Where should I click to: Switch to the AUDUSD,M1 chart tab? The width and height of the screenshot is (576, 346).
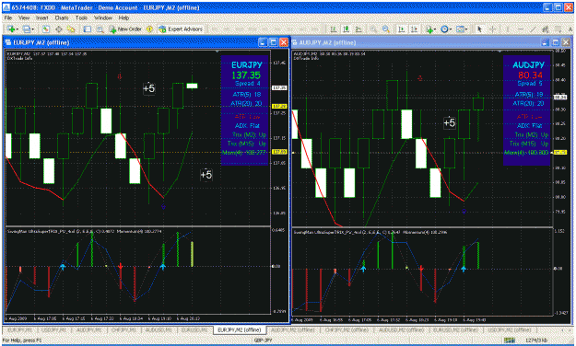159,329
